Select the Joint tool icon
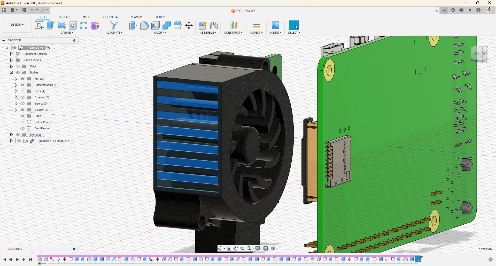Screen dimensions: 496x266 pos(214,25)
